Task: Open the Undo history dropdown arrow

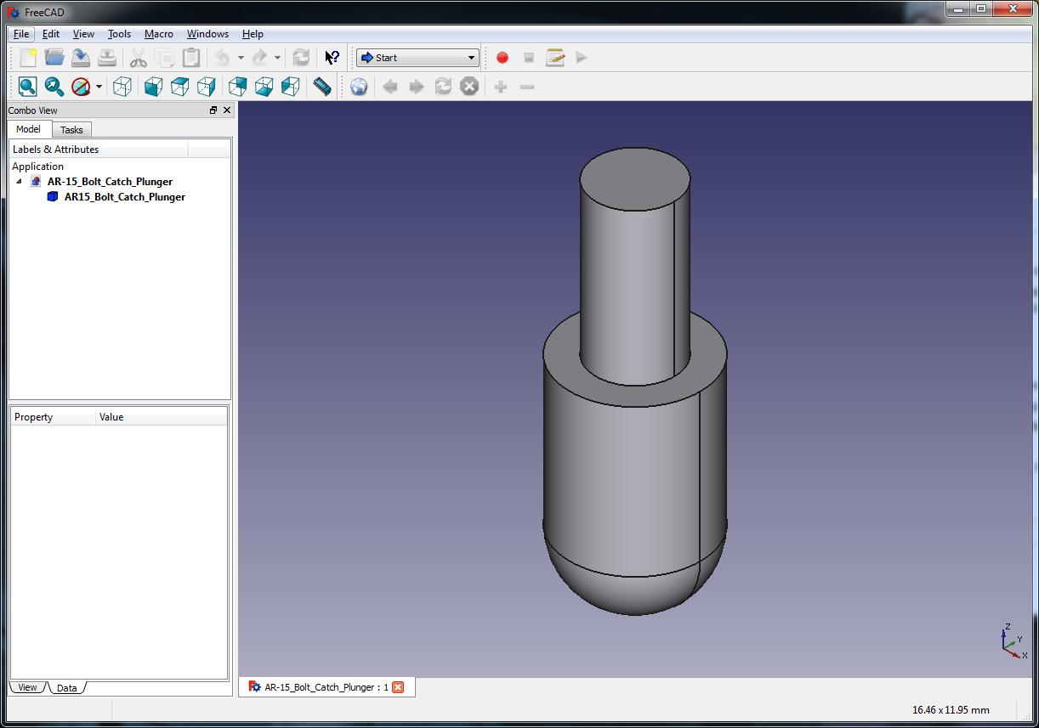Action: [x=241, y=58]
